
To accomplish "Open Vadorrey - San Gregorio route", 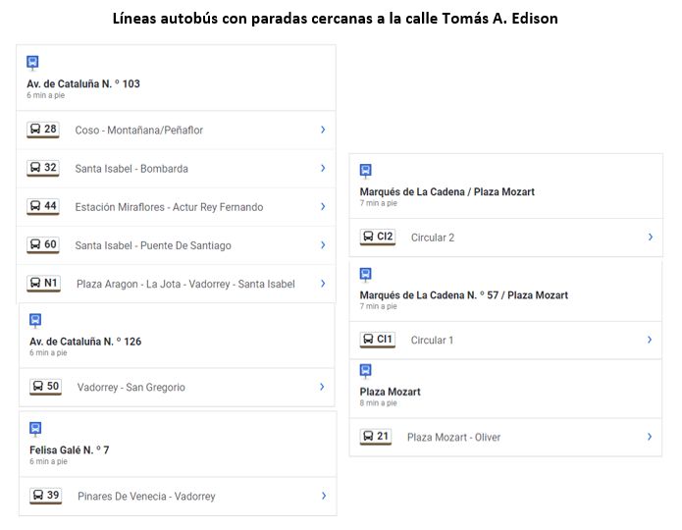I will 131,388.
